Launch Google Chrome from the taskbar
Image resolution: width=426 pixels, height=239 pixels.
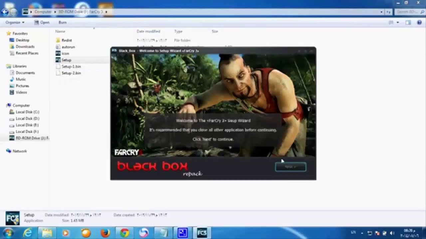[x=124, y=233]
